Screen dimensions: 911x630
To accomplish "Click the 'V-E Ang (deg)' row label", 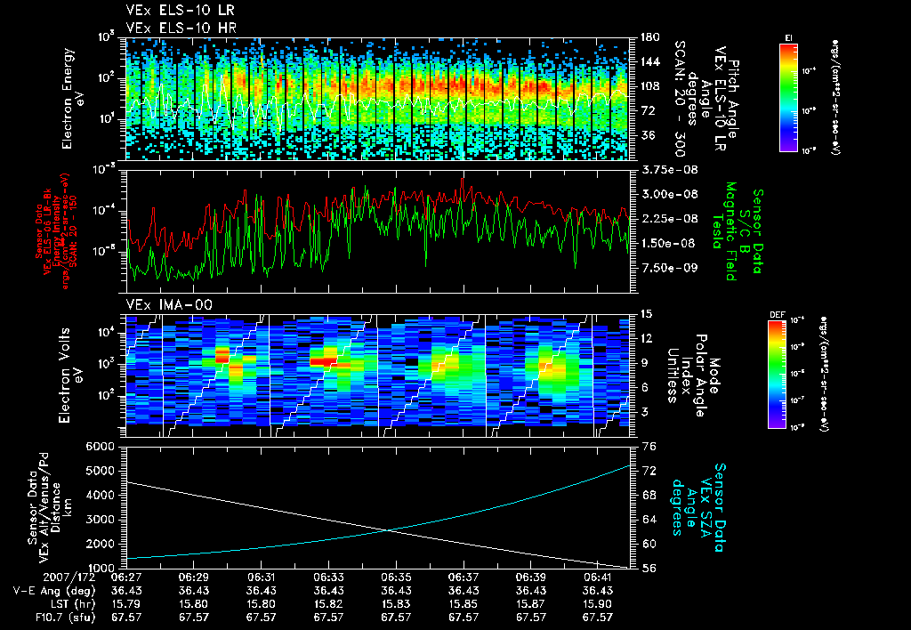I will [54, 591].
